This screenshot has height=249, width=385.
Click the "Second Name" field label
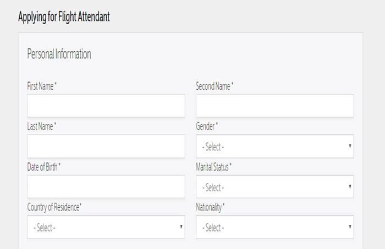[215, 86]
